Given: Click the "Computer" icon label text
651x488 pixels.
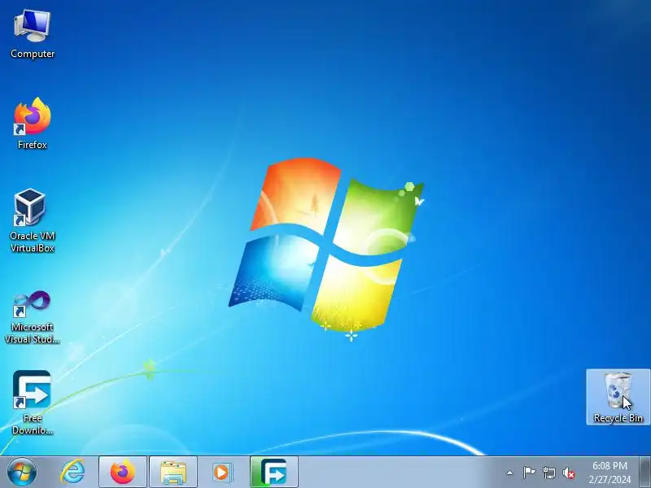Looking at the screenshot, I should coord(33,54).
